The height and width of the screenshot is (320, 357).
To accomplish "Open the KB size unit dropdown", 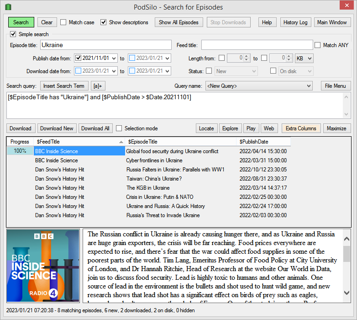I will pos(304,59).
